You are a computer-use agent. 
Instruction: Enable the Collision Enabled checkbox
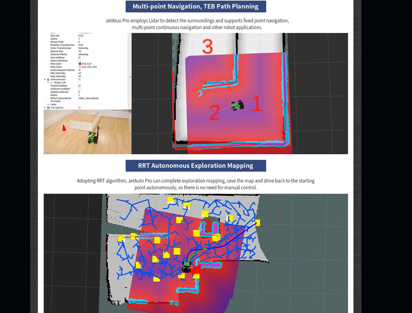point(80,89)
